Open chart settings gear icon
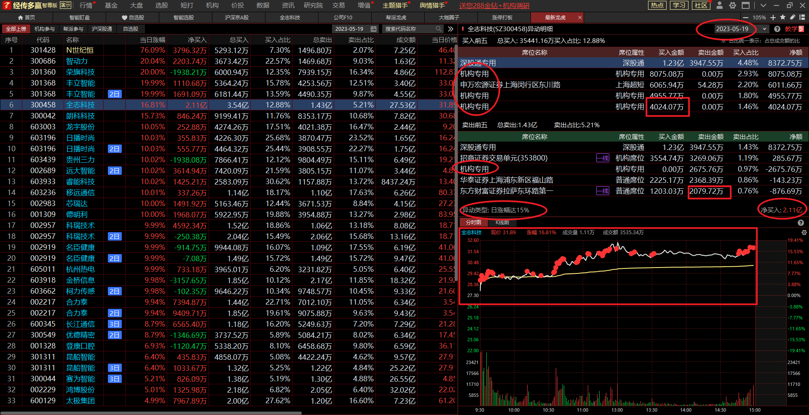Image resolution: width=809 pixels, height=415 pixels. click(804, 233)
